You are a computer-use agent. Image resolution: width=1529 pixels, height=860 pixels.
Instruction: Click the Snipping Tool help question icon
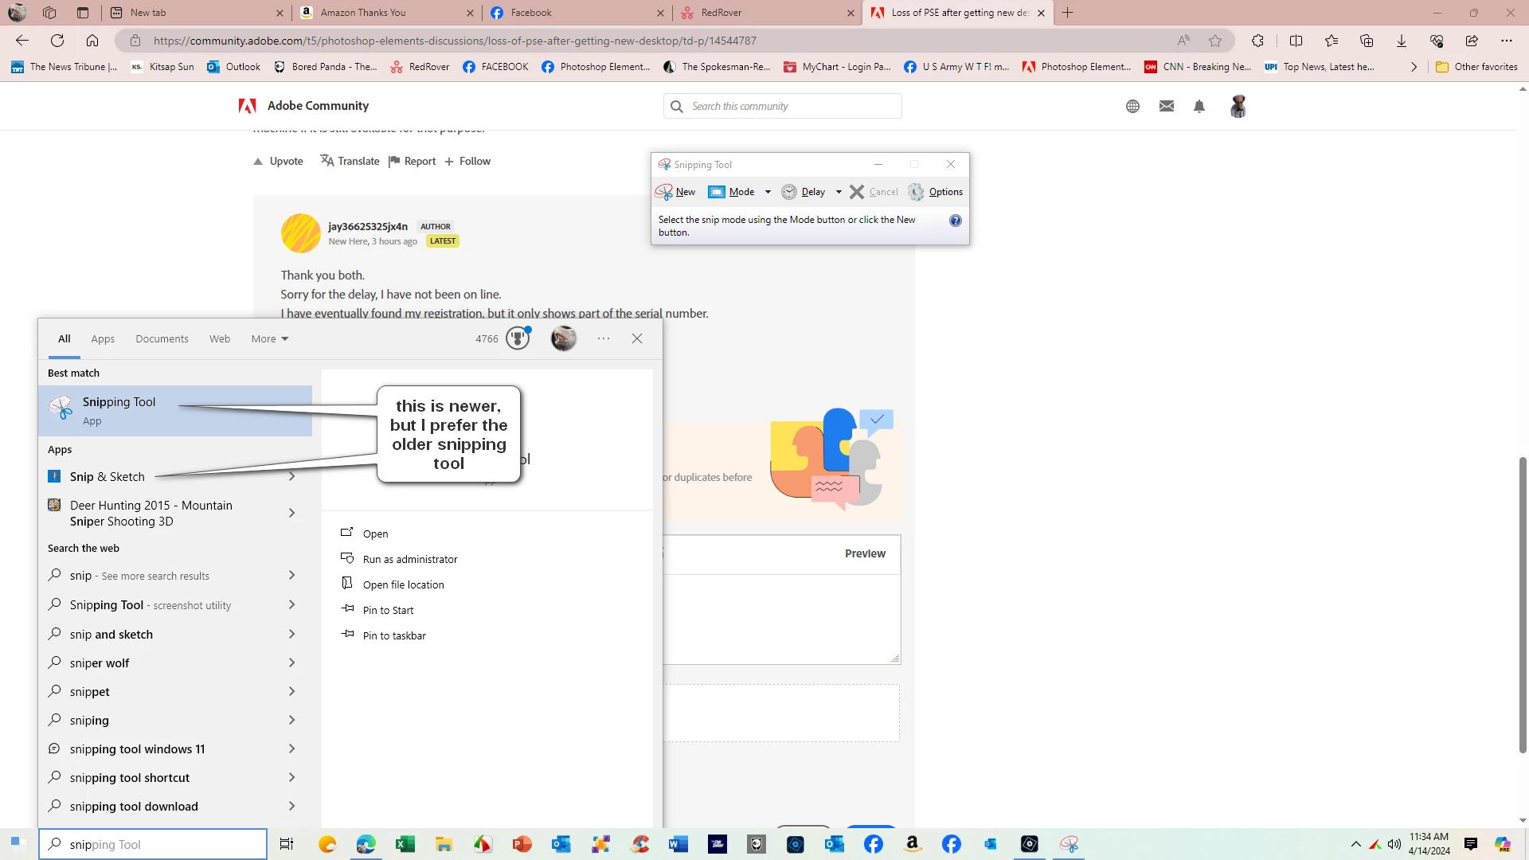pos(955,221)
